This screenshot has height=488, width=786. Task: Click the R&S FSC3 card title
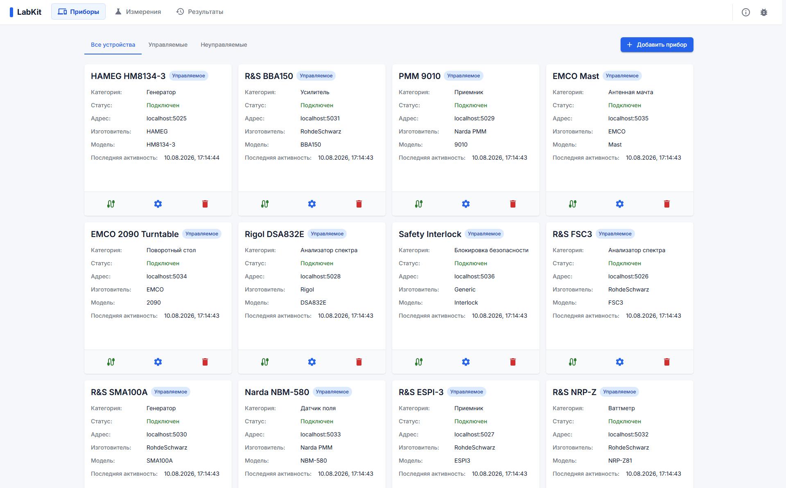(x=572, y=234)
